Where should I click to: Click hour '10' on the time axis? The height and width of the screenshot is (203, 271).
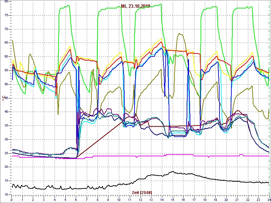pyautogui.click(x=119, y=200)
